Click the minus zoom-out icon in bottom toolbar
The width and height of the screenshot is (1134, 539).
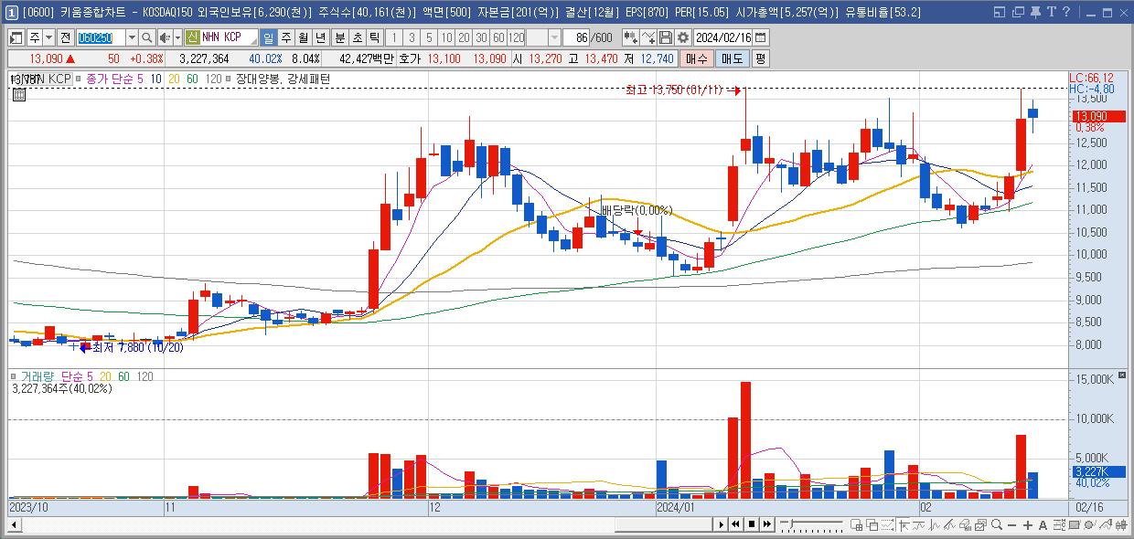(1011, 524)
